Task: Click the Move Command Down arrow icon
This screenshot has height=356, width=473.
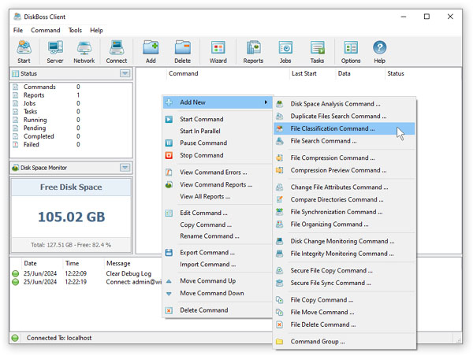Action: point(169,294)
